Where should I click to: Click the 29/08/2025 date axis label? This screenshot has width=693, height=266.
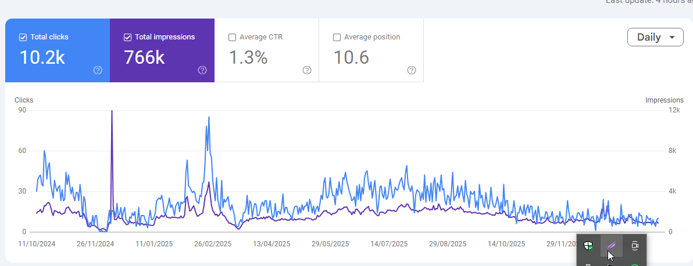pos(448,243)
